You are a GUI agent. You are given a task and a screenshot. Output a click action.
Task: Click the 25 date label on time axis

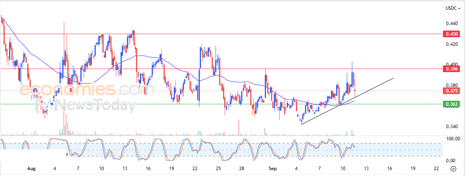tap(218, 169)
